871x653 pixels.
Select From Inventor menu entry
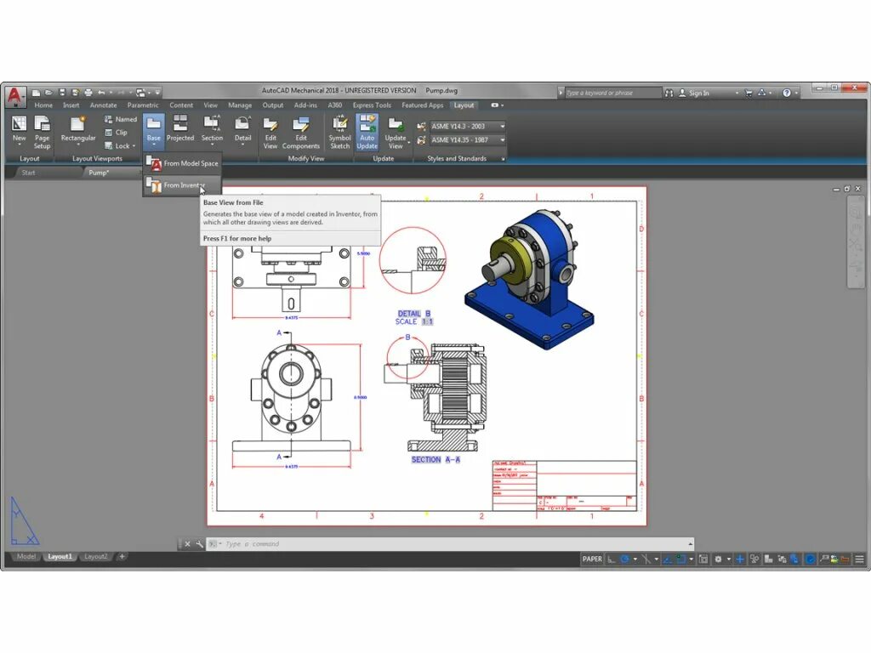tap(182, 185)
